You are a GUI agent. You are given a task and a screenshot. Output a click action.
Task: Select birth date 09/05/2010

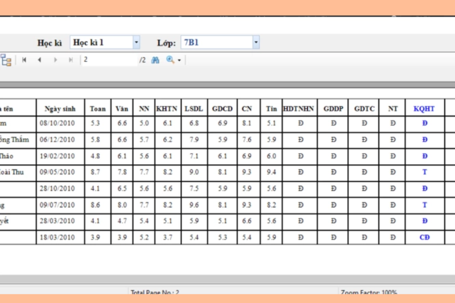(x=57, y=172)
